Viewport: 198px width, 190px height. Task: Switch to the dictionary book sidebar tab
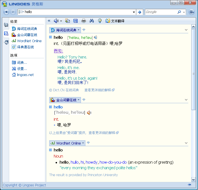click(x=6, y=25)
